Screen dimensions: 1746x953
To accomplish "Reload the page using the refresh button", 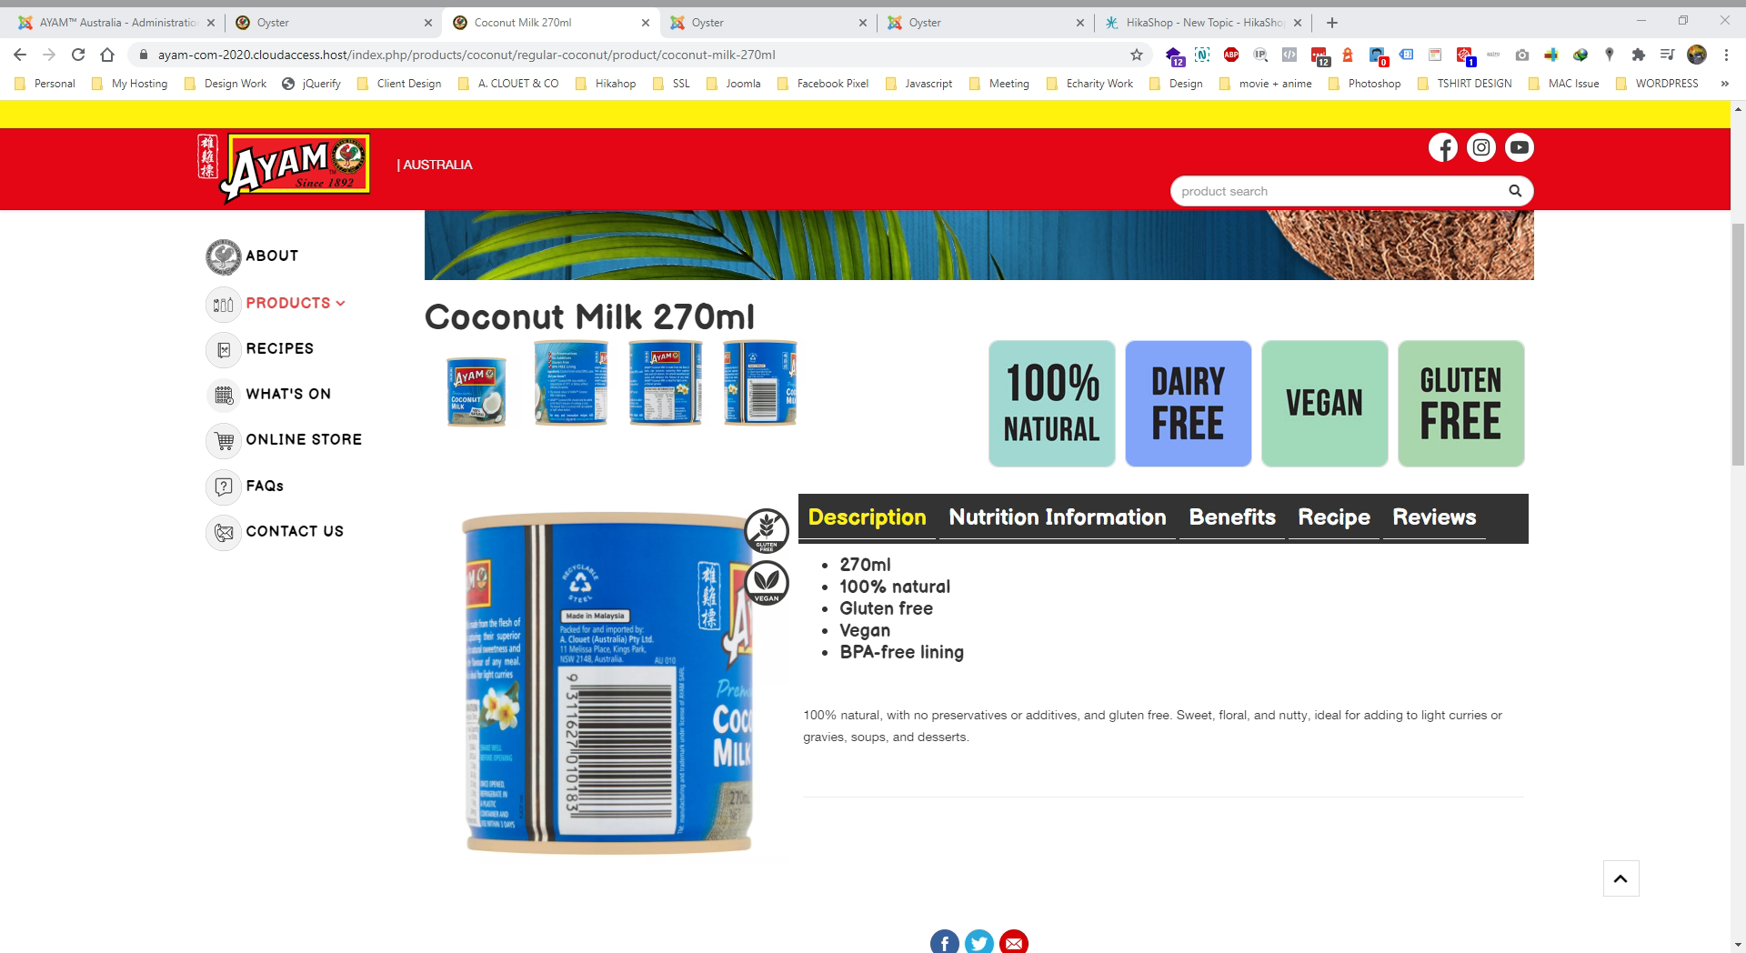I will (78, 55).
